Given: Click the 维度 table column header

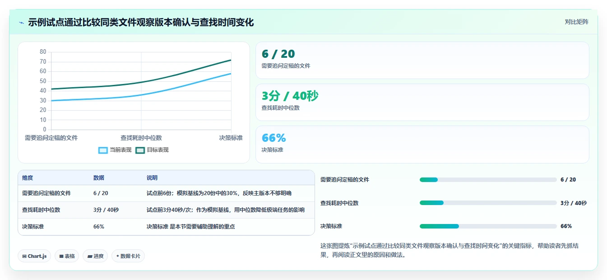Looking at the screenshot, I should [28, 178].
